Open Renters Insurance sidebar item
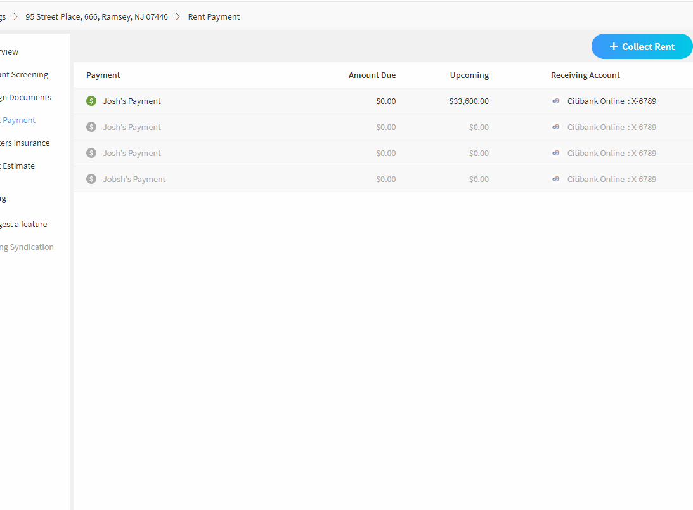The image size is (693, 510). click(x=25, y=143)
